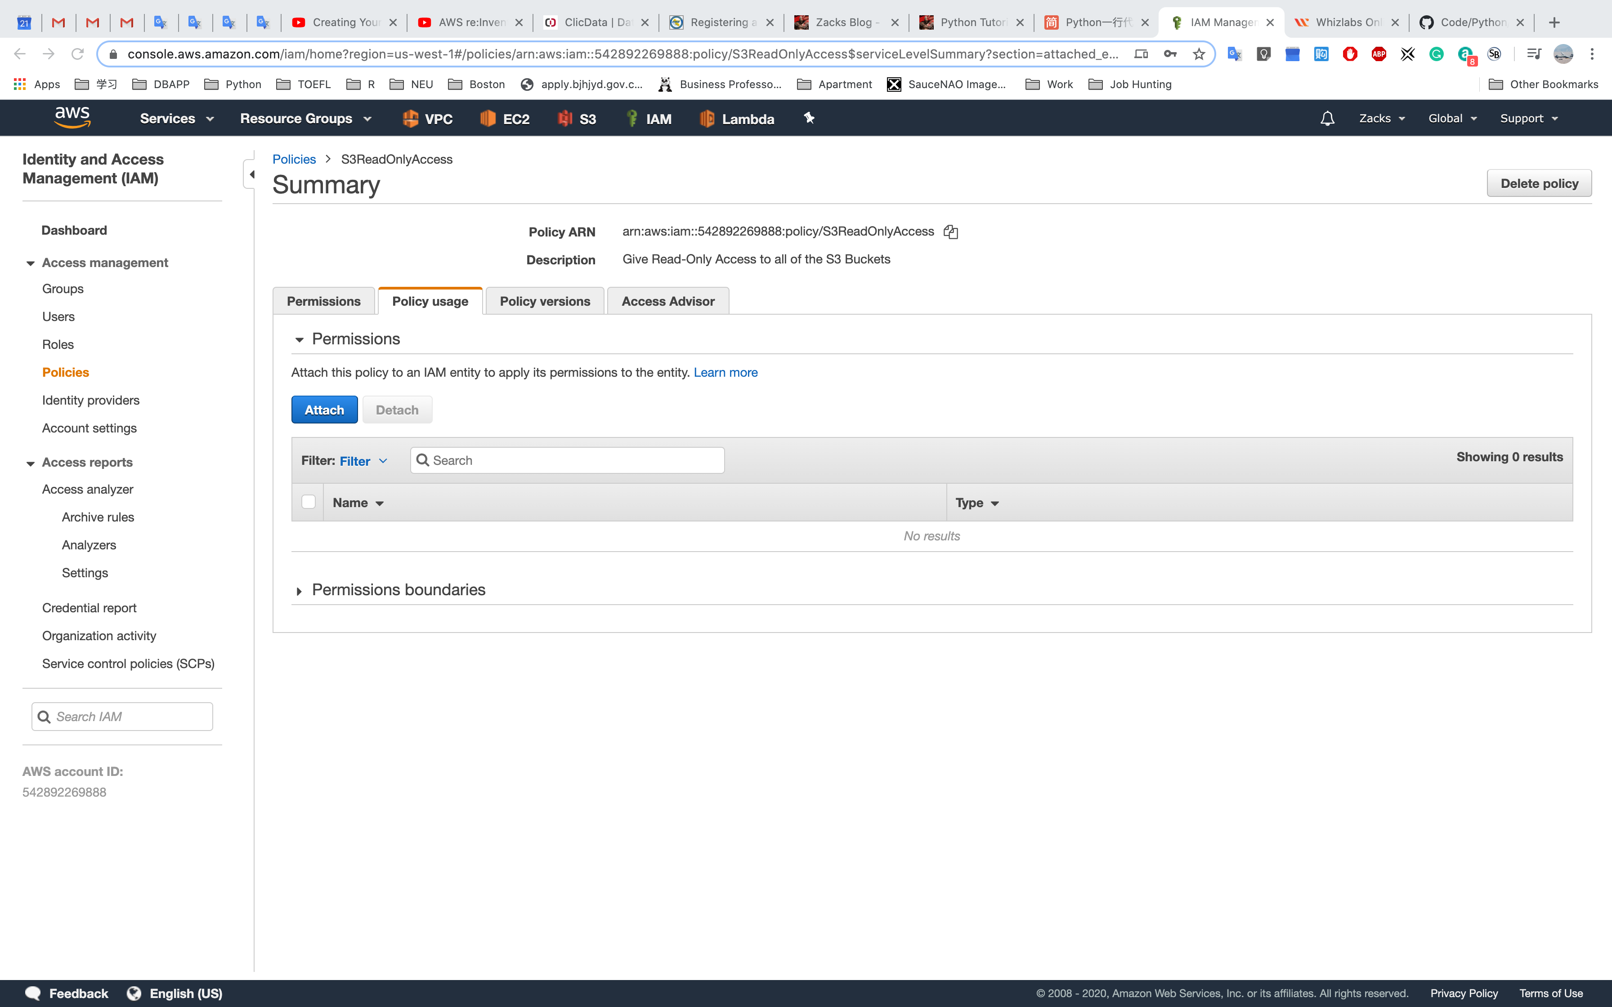1612x1007 pixels.
Task: Copy the Policy ARN with the copy icon
Action: click(x=950, y=232)
